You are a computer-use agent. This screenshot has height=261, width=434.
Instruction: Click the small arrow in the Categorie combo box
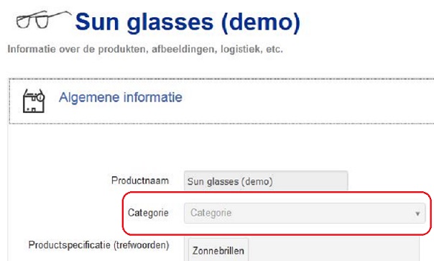(417, 214)
